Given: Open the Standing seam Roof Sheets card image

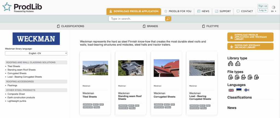Looking at the screenshot, I should point(131,68).
